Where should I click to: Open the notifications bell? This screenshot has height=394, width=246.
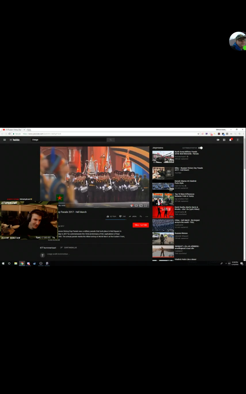pyautogui.click(x=230, y=140)
